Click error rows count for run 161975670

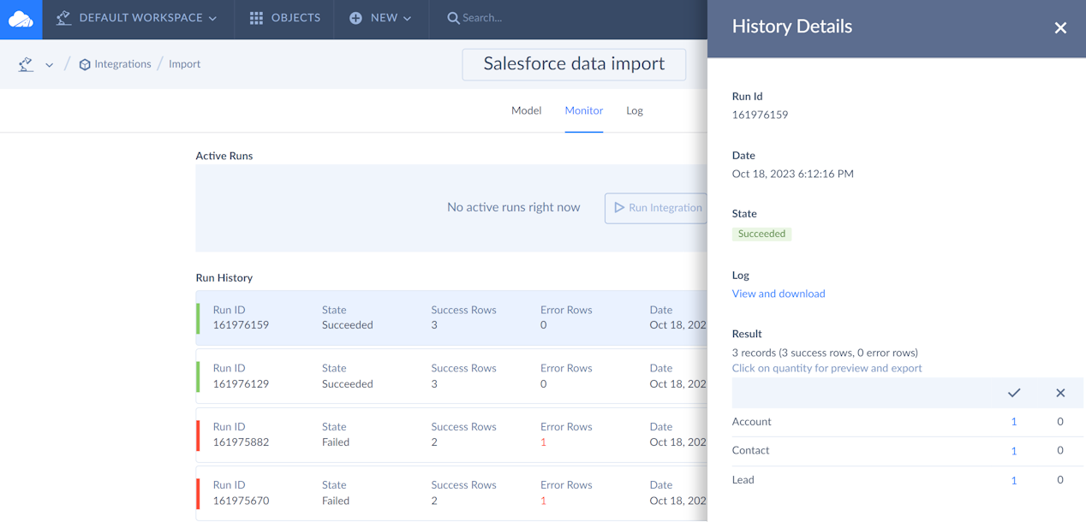tap(543, 501)
